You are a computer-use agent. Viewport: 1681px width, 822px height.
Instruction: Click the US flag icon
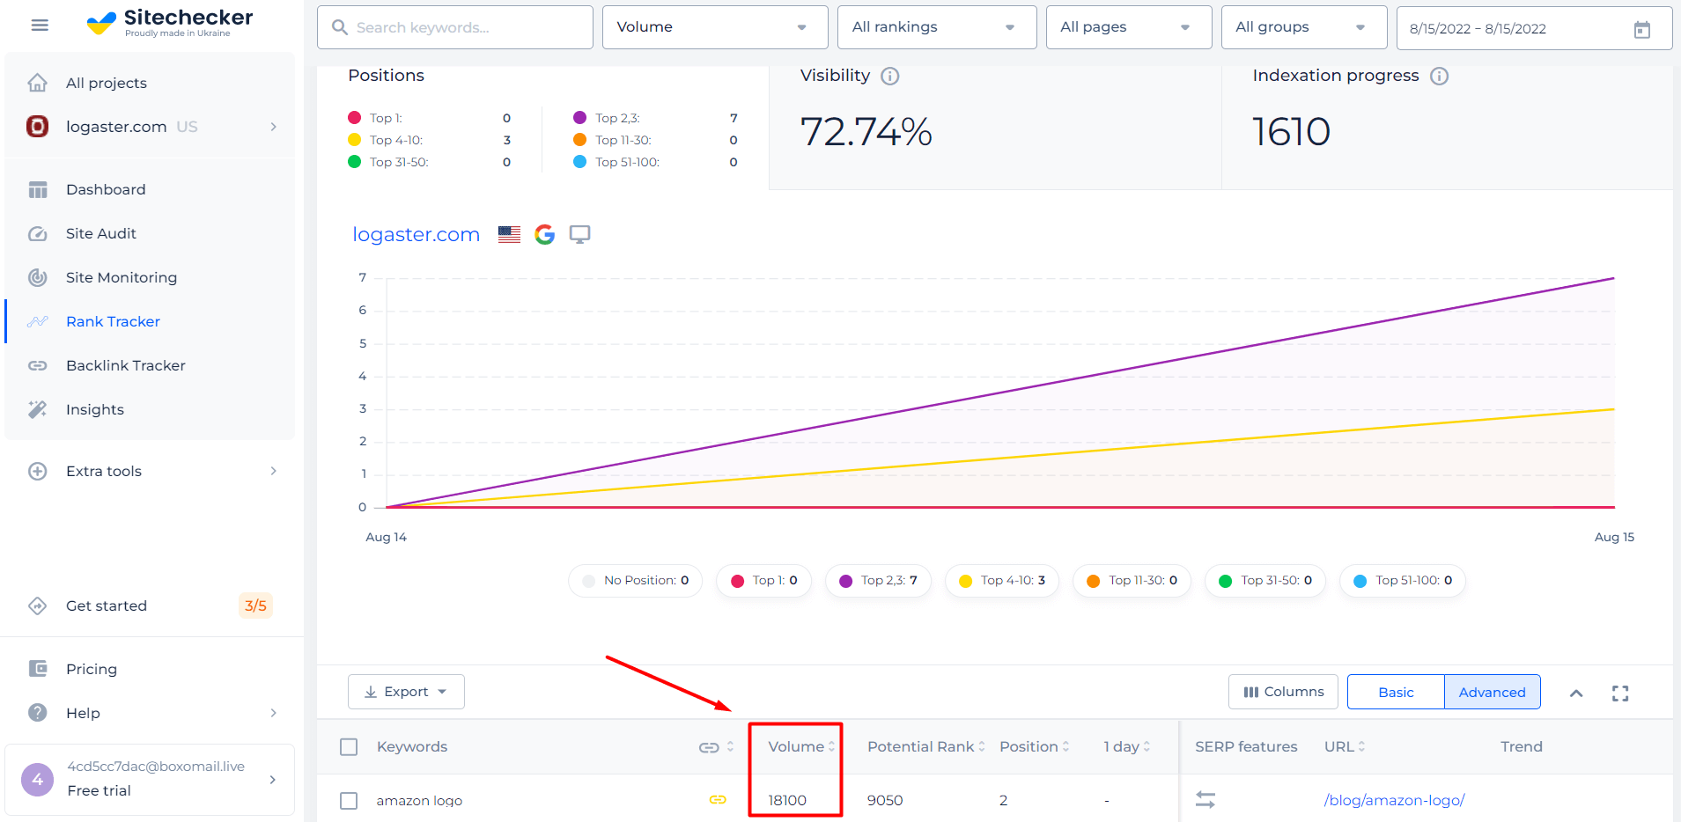point(509,234)
